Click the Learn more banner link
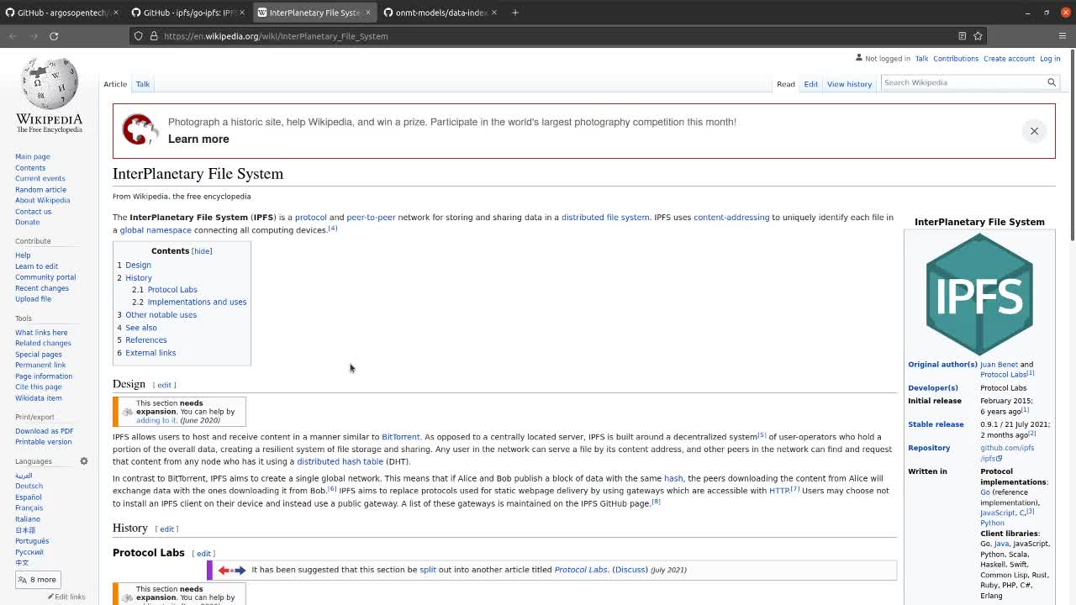The image size is (1076, 605). click(x=198, y=139)
